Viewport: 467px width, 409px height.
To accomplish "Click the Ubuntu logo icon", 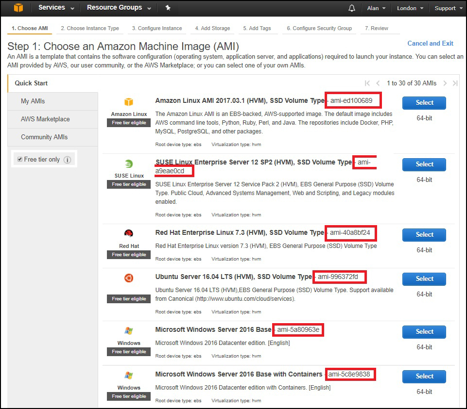I will 129,278.
